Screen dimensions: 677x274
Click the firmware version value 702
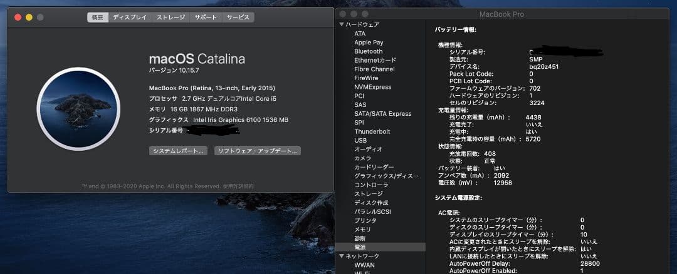[535, 88]
